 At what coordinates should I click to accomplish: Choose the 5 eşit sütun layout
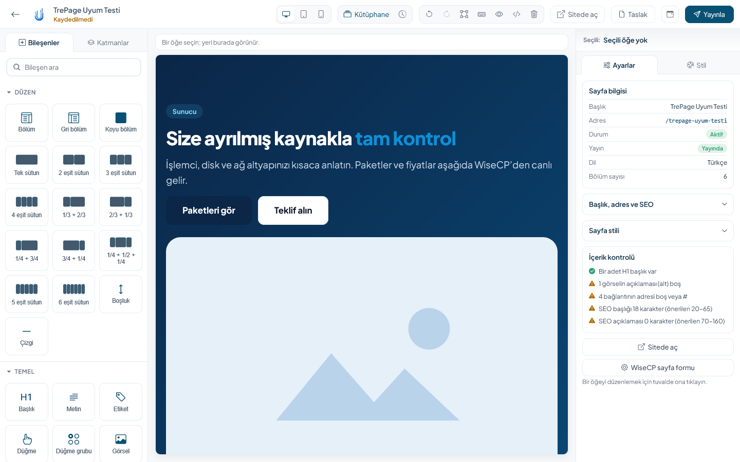[x=27, y=294]
